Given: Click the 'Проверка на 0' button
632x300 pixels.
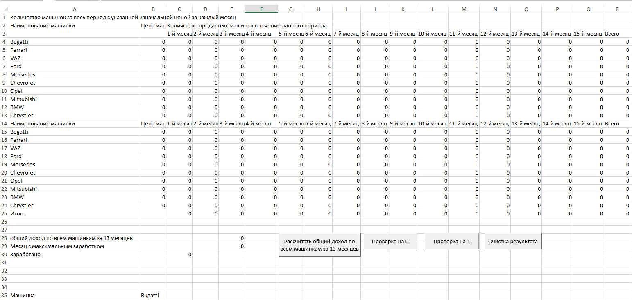Looking at the screenshot, I should point(390,242).
